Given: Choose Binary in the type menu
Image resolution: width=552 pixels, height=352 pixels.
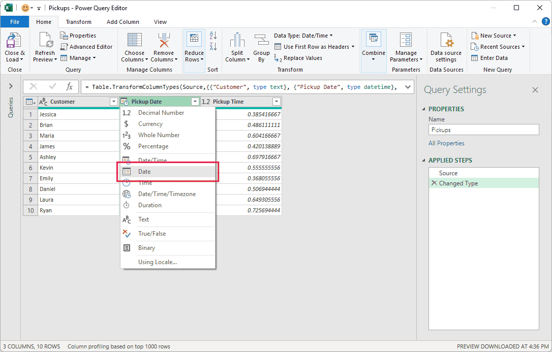Looking at the screenshot, I should coord(168,248).
